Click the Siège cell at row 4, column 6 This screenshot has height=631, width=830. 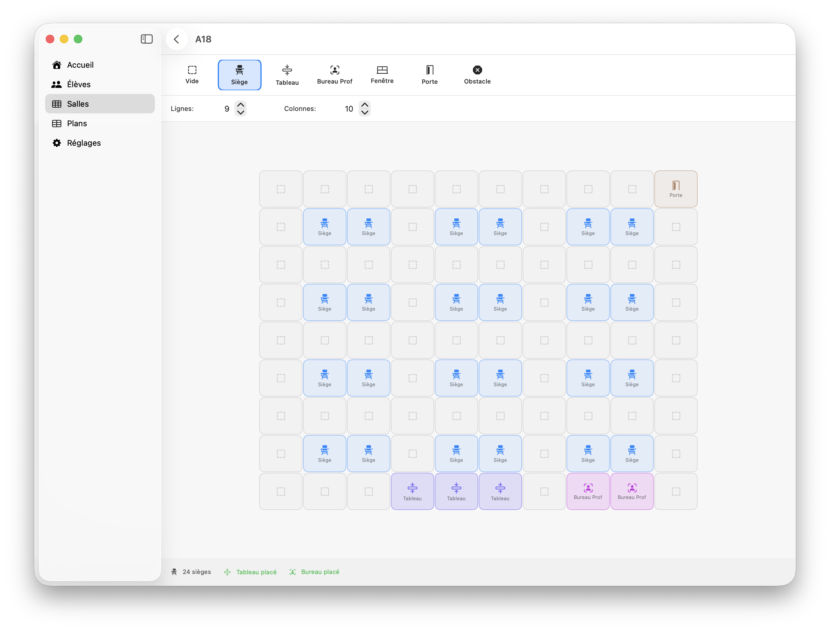point(500,302)
